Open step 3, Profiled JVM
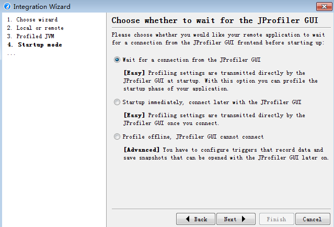Image resolution: width=334 pixels, height=227 pixels. pyautogui.click(x=31, y=36)
